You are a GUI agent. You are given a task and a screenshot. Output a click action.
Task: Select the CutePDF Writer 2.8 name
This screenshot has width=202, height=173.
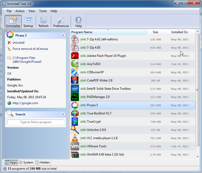coord(100,80)
